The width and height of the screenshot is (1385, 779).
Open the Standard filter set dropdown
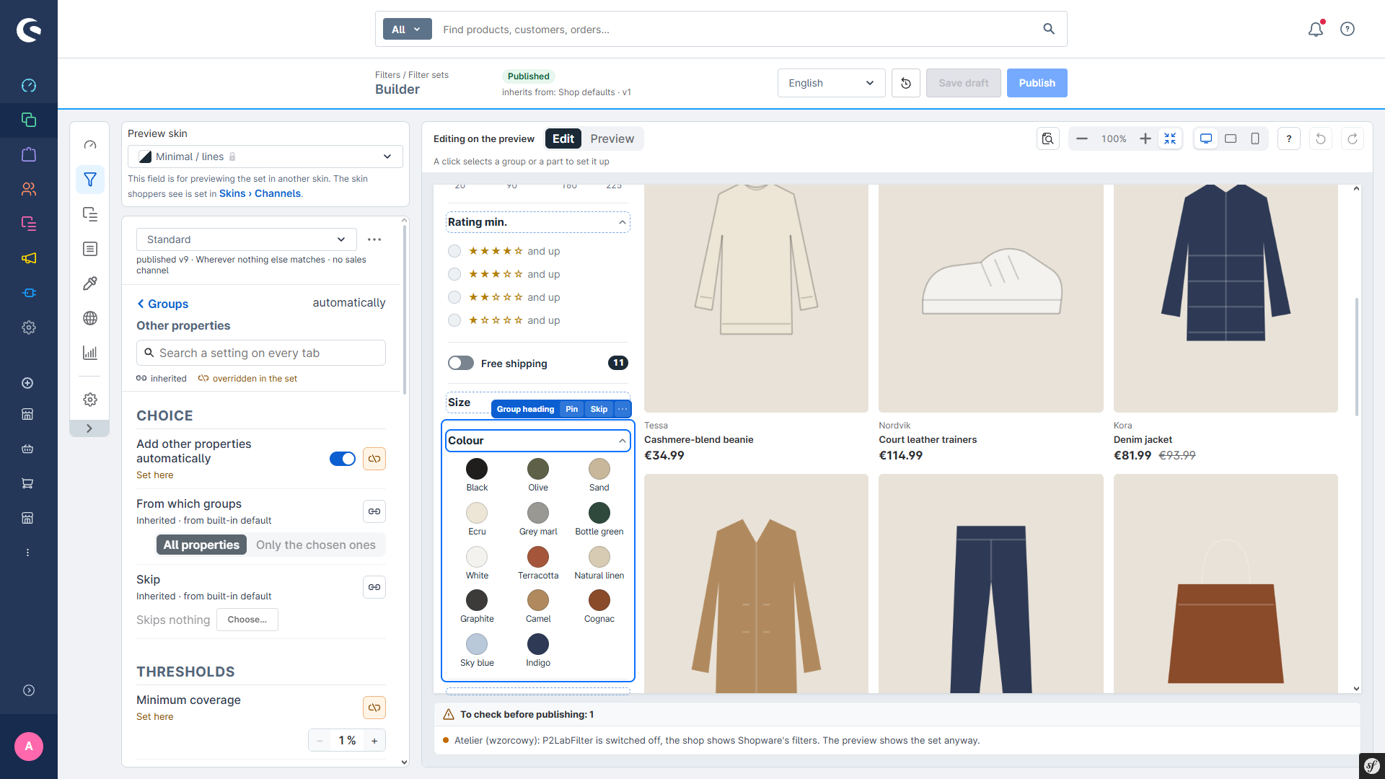pos(247,239)
